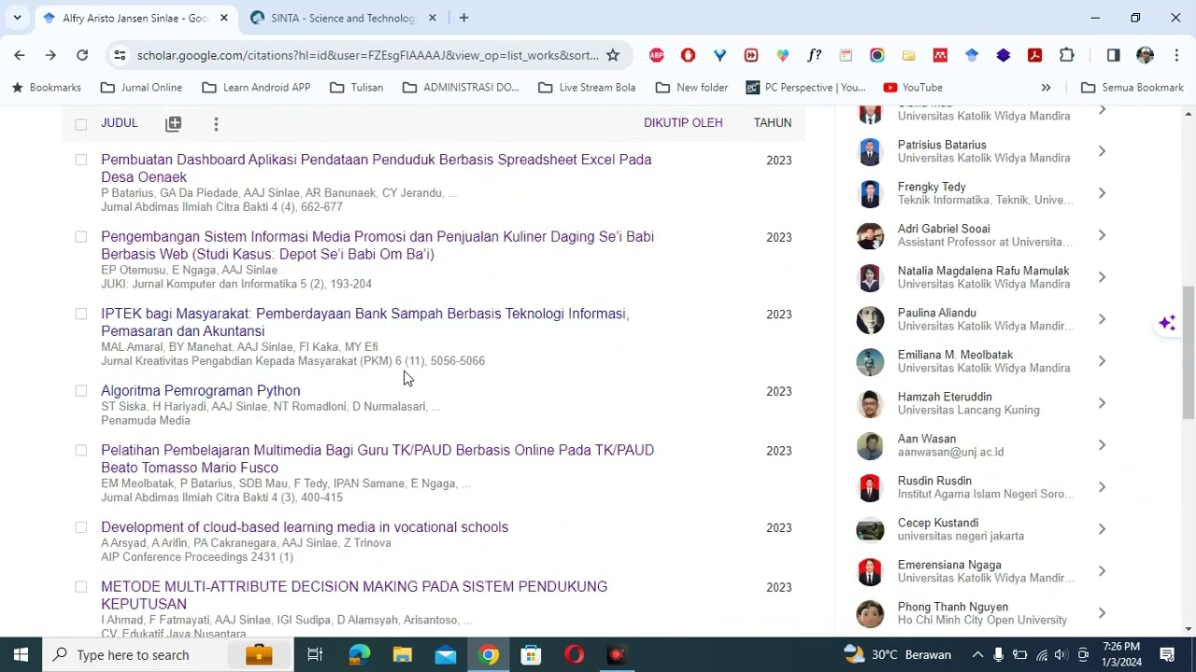This screenshot has width=1196, height=672.
Task: Select checkbox for IPTEK bagi Masyarakat article
Action: (x=80, y=314)
